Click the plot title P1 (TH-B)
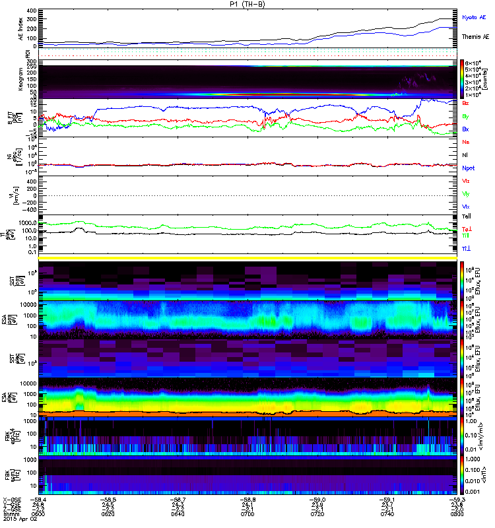The height and width of the screenshot is (528, 495). click(x=247, y=4)
